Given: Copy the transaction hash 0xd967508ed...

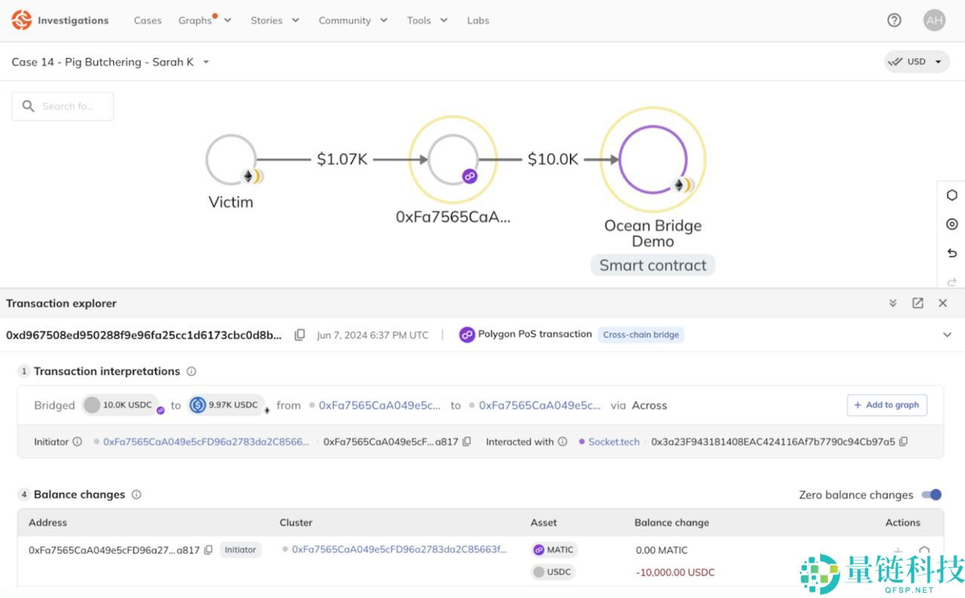Looking at the screenshot, I should [299, 335].
